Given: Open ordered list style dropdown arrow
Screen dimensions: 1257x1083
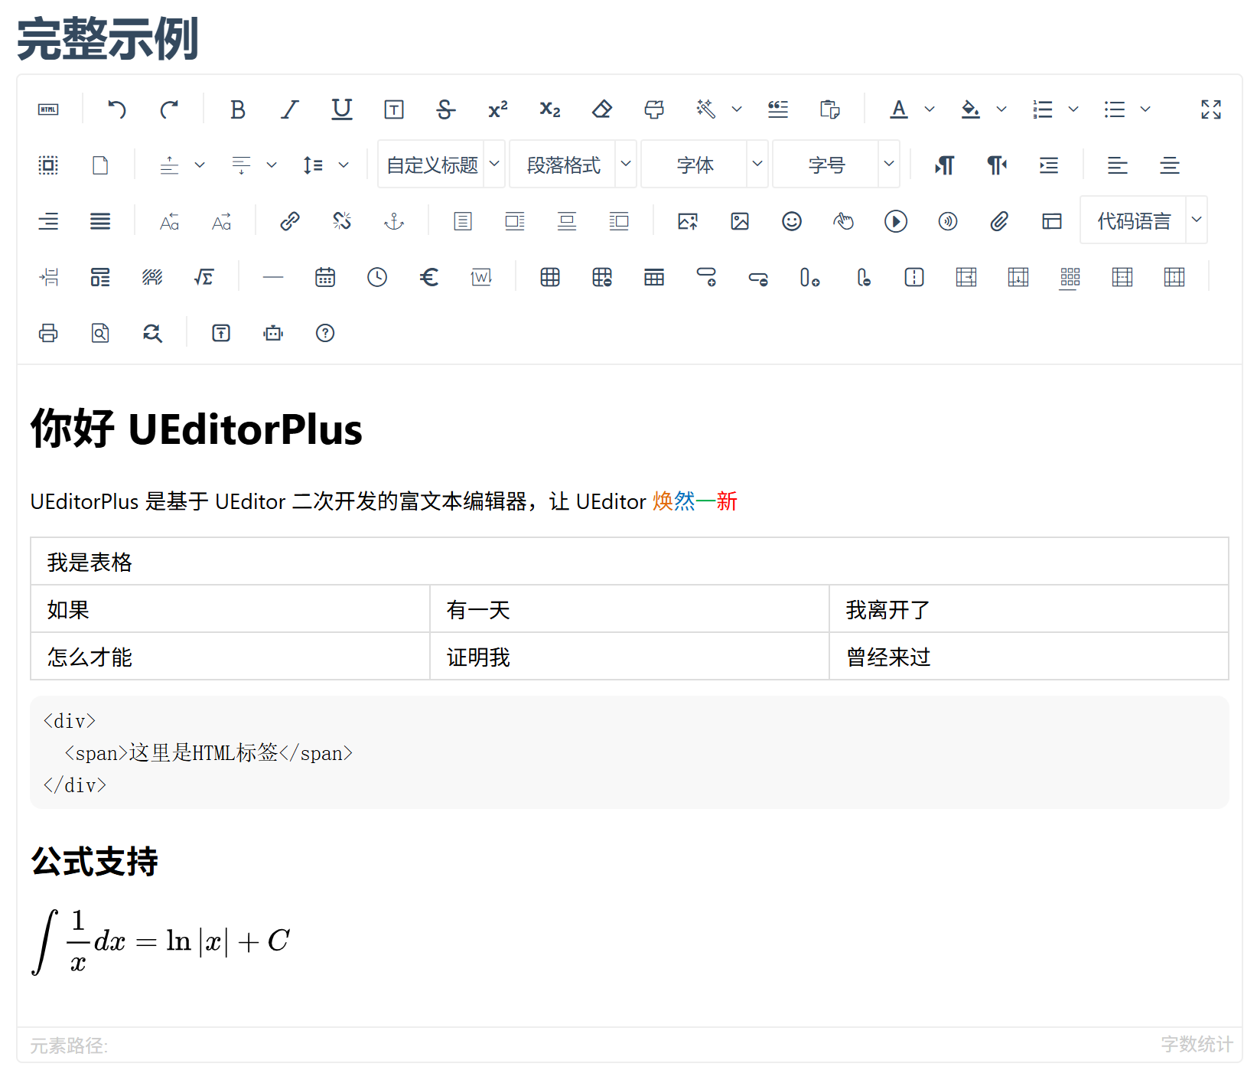Looking at the screenshot, I should tap(1073, 109).
